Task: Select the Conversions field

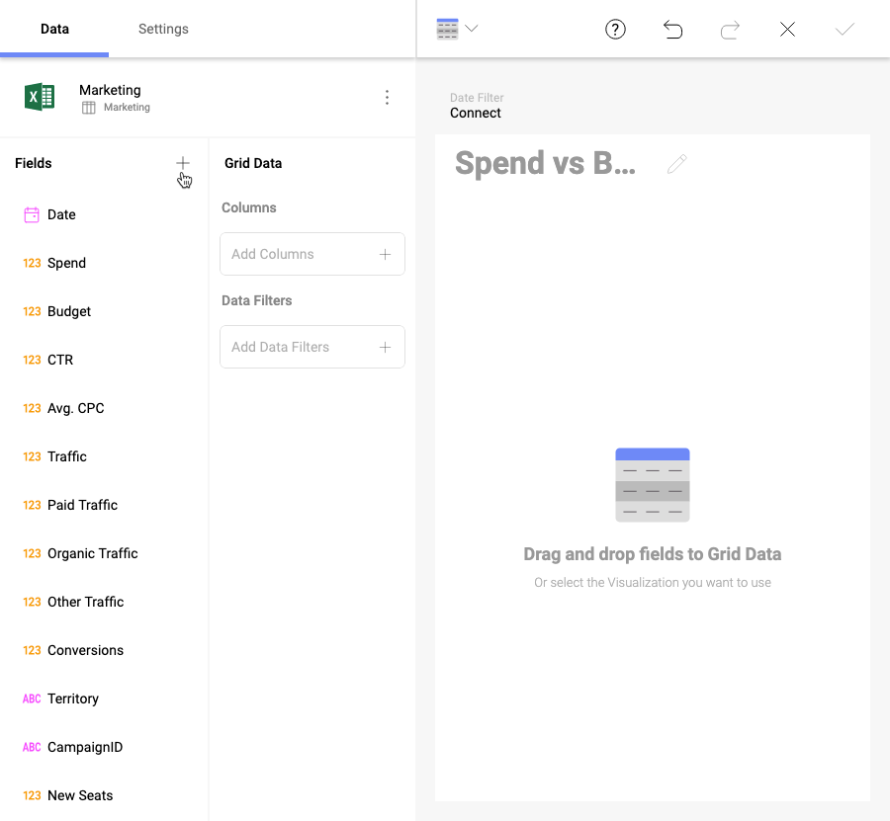Action: click(85, 650)
